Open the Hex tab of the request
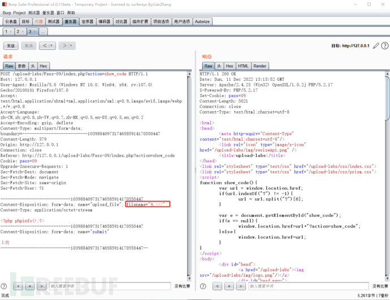390x300 pixels. click(x=44, y=66)
